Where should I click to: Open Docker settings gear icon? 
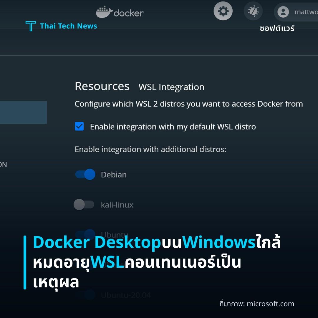pos(223,11)
